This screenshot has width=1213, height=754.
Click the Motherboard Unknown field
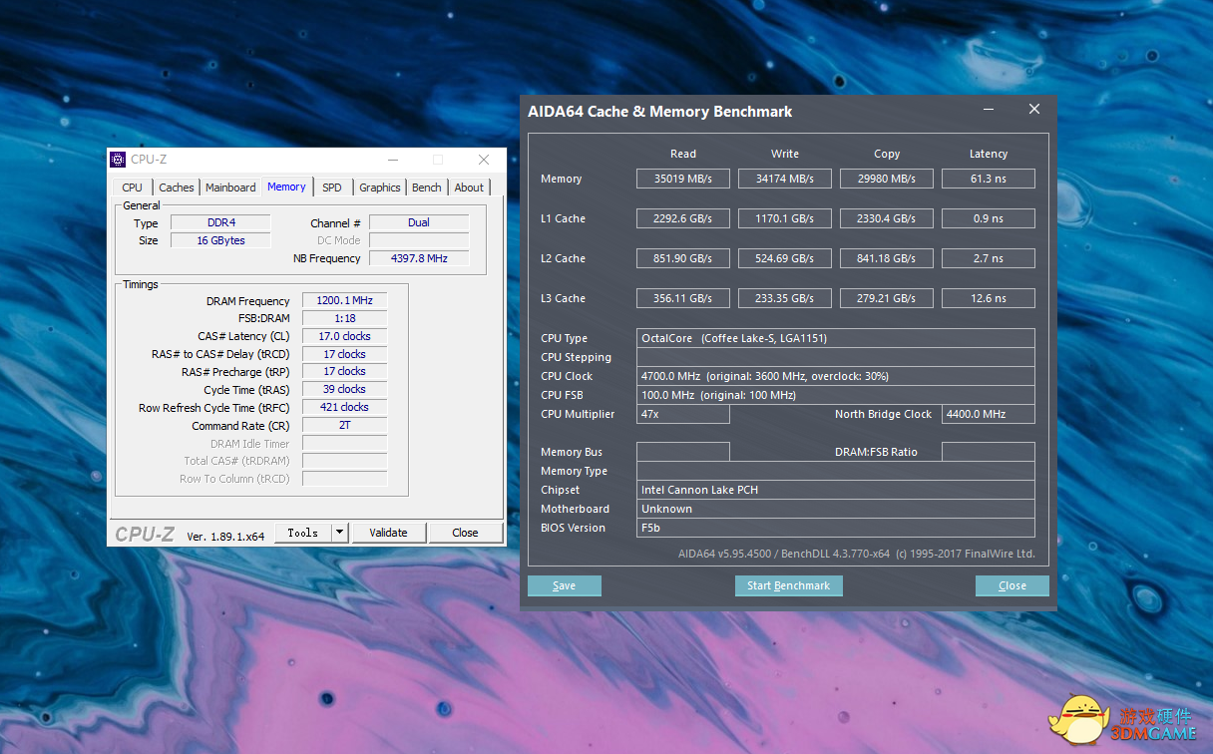(x=836, y=509)
